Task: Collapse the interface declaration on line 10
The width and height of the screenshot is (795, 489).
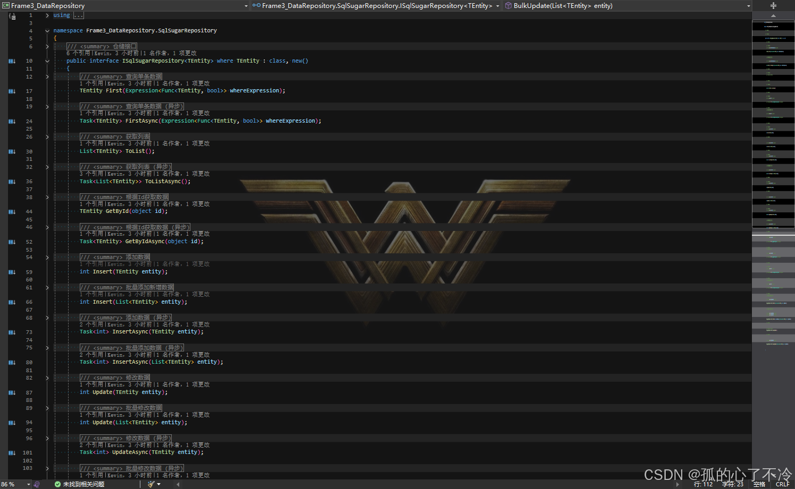Action: pos(47,61)
